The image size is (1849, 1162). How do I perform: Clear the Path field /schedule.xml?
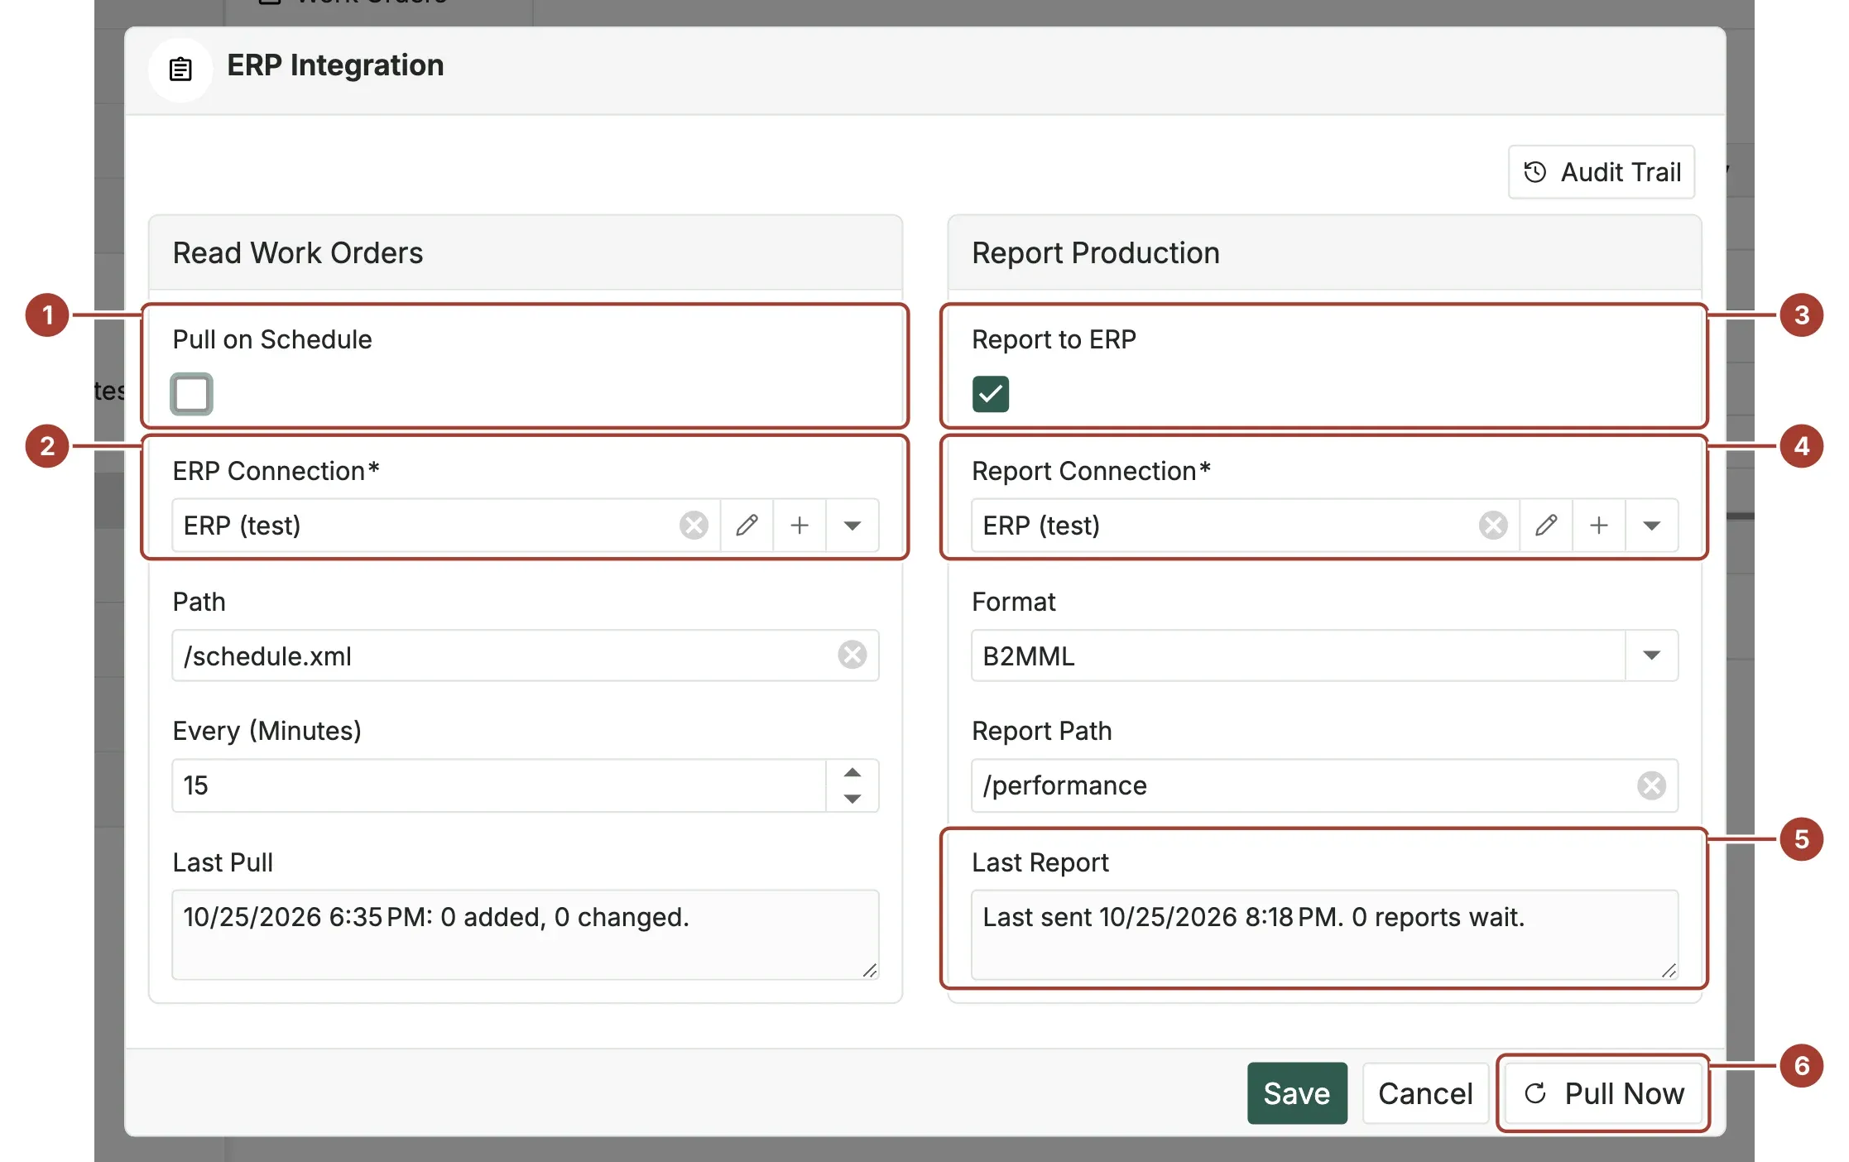click(x=852, y=655)
